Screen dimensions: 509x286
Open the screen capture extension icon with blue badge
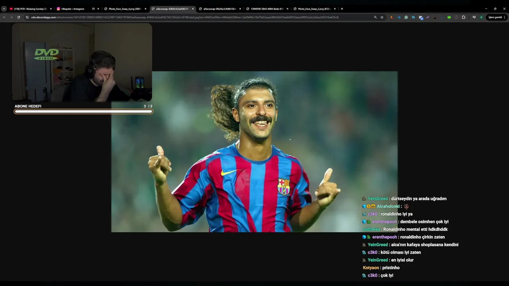421,17
